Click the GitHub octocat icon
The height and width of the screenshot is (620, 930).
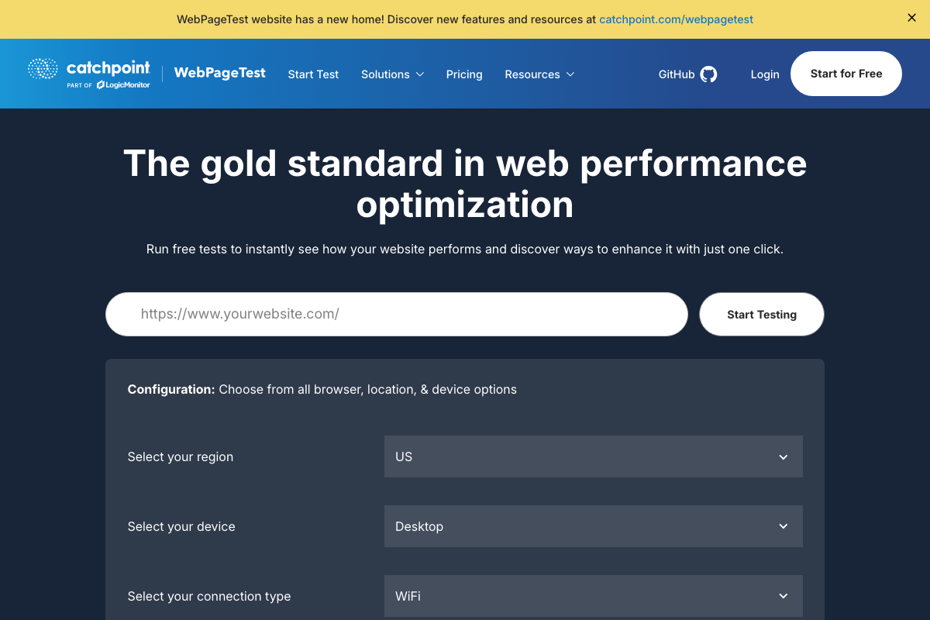(x=708, y=74)
